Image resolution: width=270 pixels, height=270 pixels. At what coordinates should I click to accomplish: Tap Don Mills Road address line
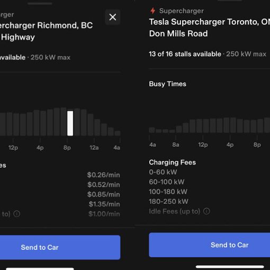(178, 33)
